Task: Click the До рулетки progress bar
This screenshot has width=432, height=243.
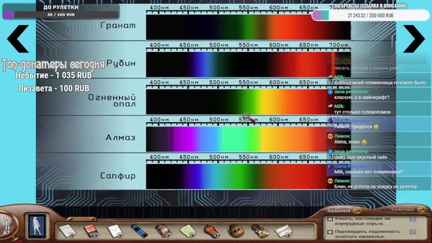Action: point(61,15)
